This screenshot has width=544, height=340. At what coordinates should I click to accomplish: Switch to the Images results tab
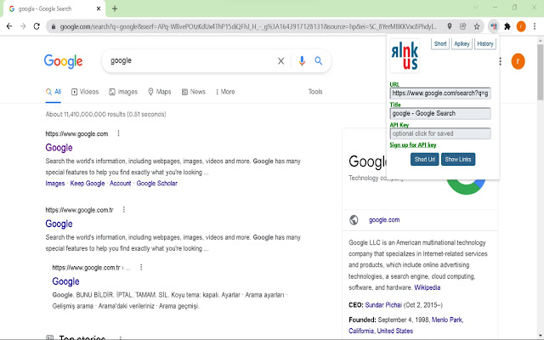click(x=123, y=92)
